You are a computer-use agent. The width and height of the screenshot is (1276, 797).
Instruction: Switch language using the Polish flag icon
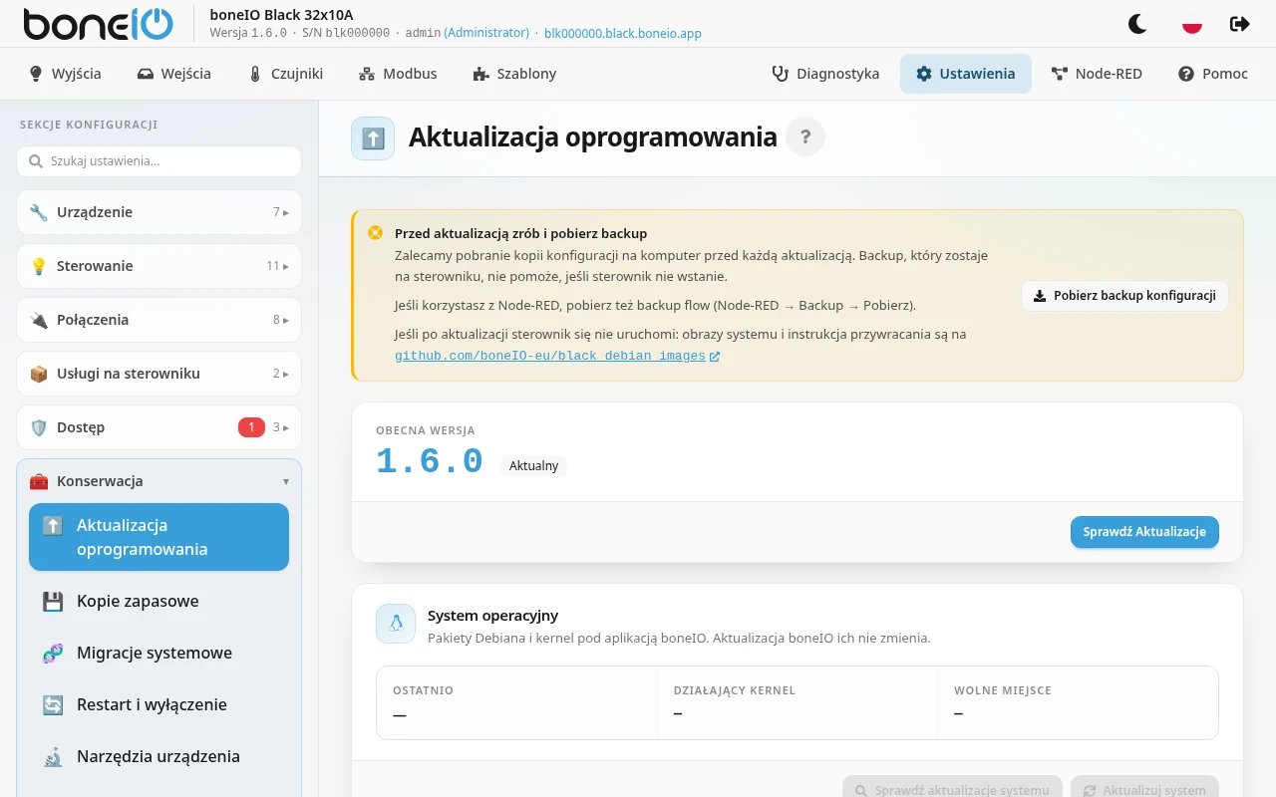click(x=1191, y=24)
